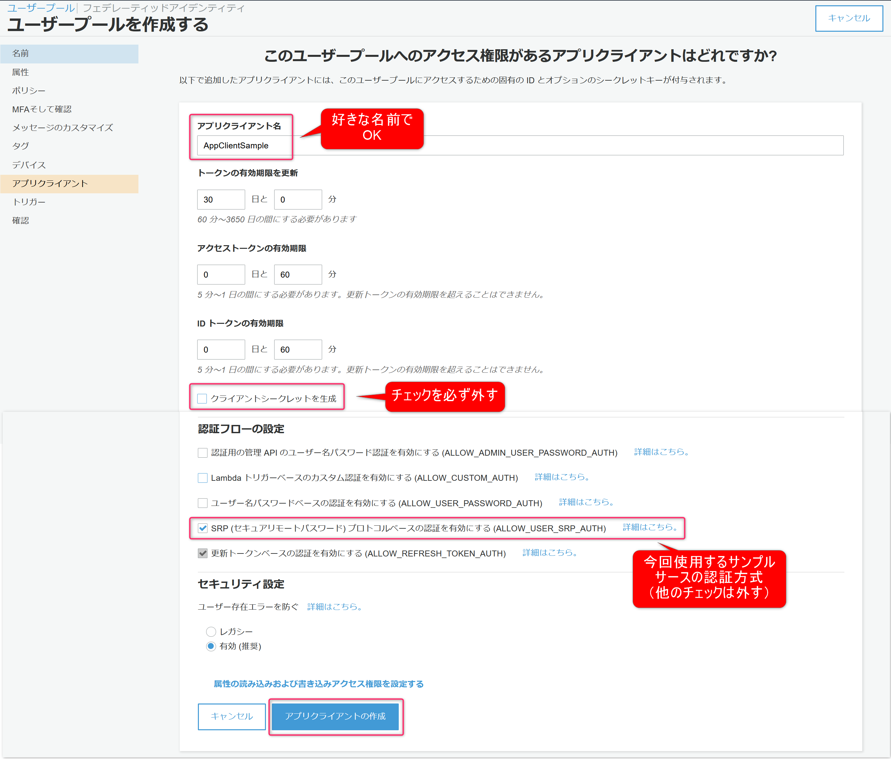This screenshot has height=759, width=891.
Task: Select the 有効 (推奨) radio option
Action: pos(211,646)
